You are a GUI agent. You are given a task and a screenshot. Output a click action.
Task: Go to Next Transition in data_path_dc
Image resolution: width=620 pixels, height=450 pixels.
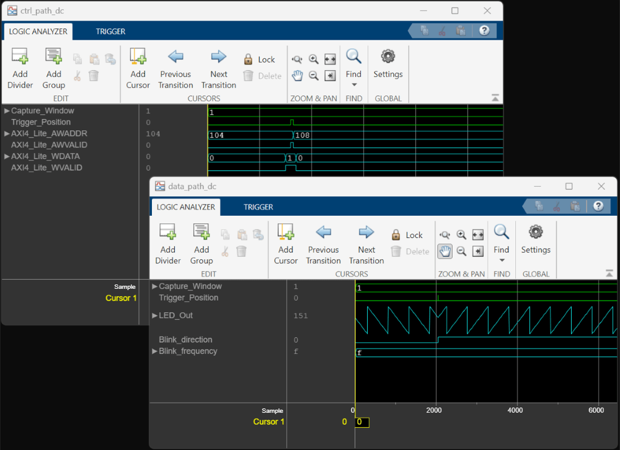(x=366, y=243)
